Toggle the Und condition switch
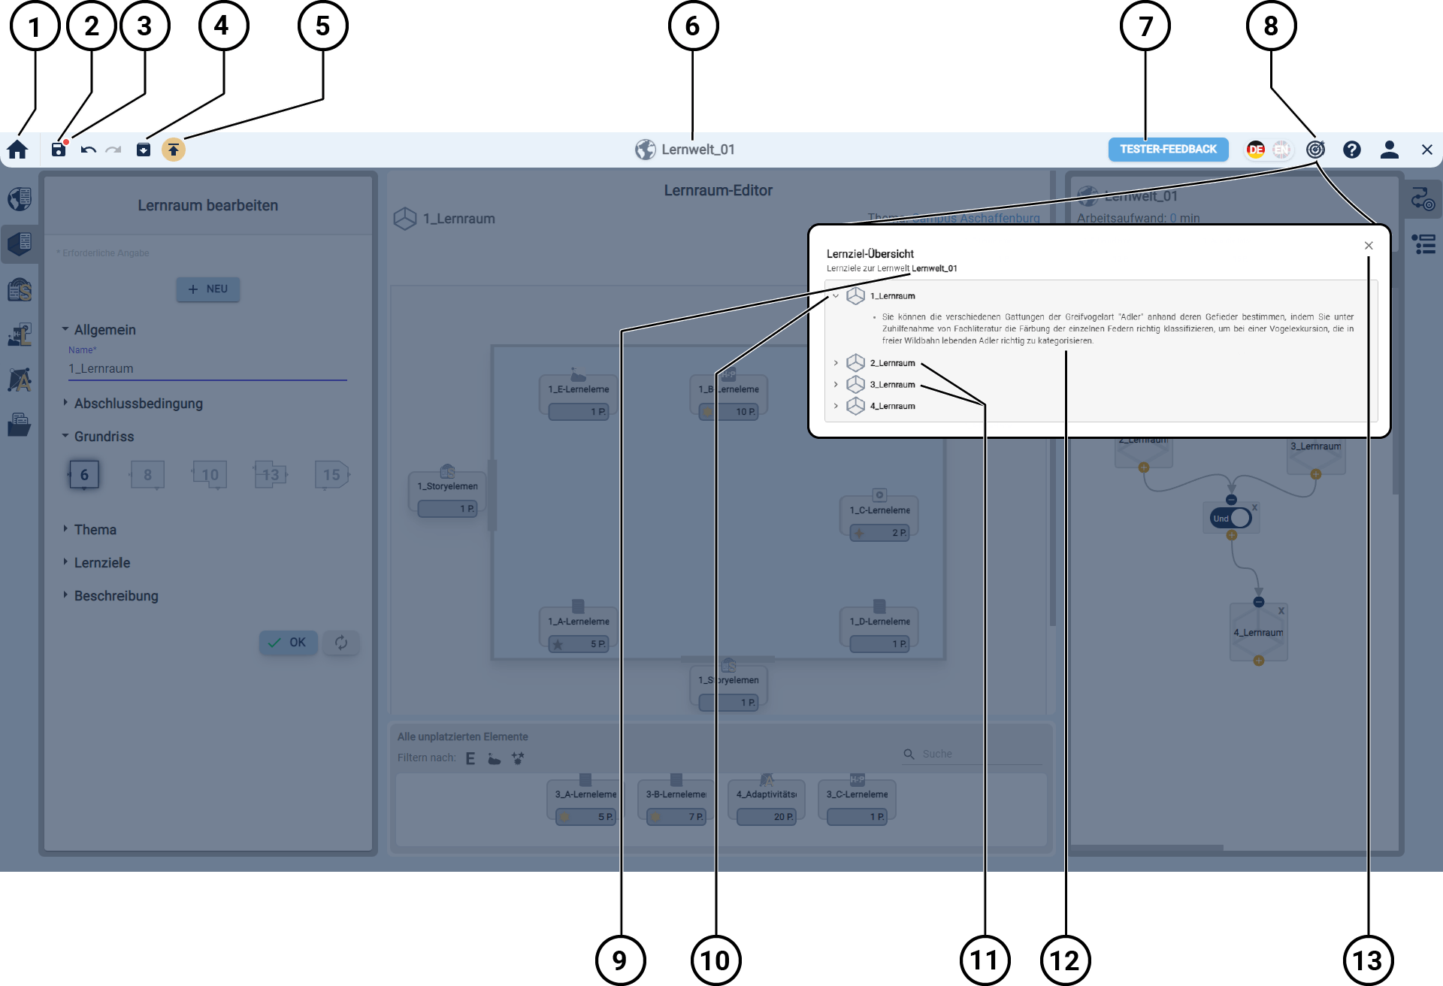The width and height of the screenshot is (1443, 986). click(1231, 519)
